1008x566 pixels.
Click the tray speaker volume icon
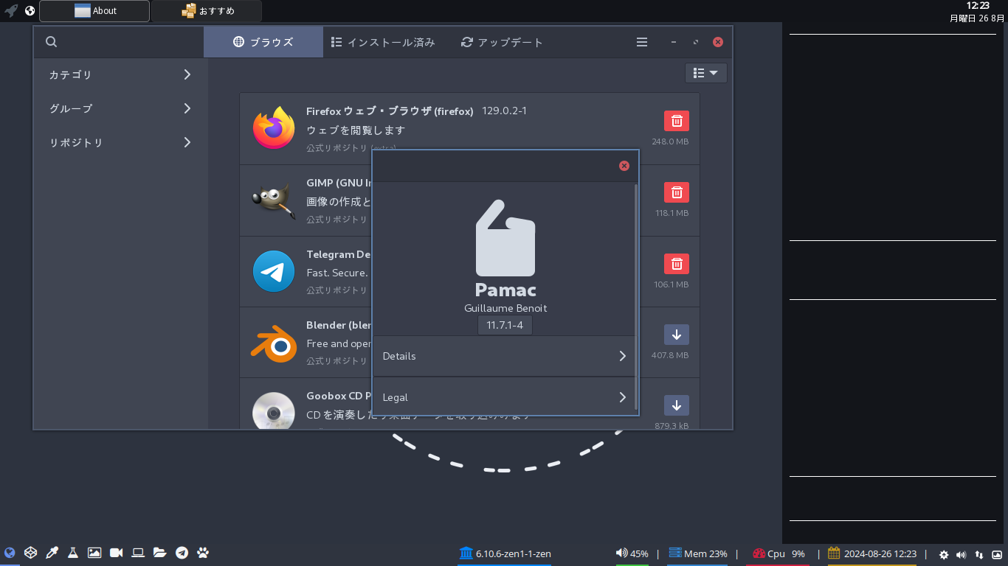tap(961, 555)
